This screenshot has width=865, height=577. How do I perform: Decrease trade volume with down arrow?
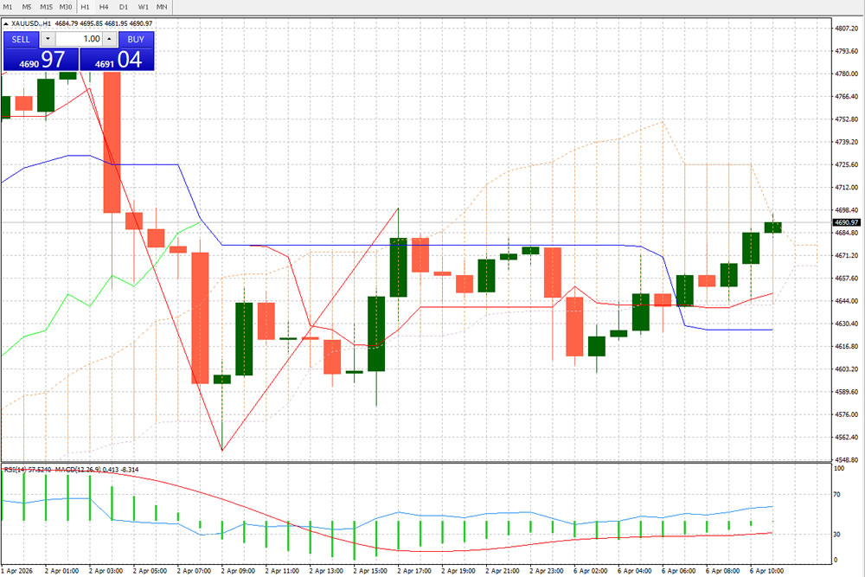coord(48,39)
